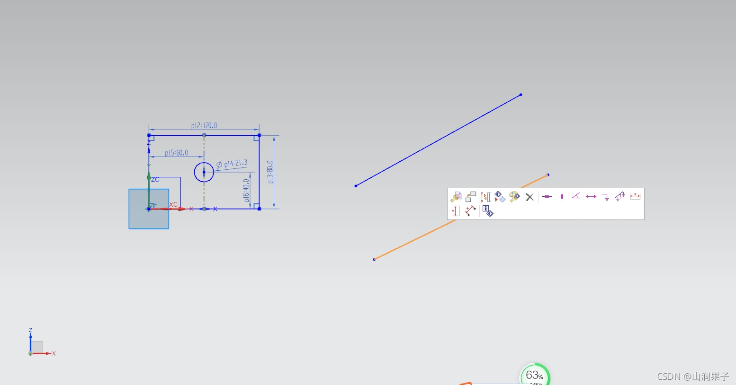Select dimension p15:60.0
This screenshot has width=736, height=385.
tap(176, 153)
